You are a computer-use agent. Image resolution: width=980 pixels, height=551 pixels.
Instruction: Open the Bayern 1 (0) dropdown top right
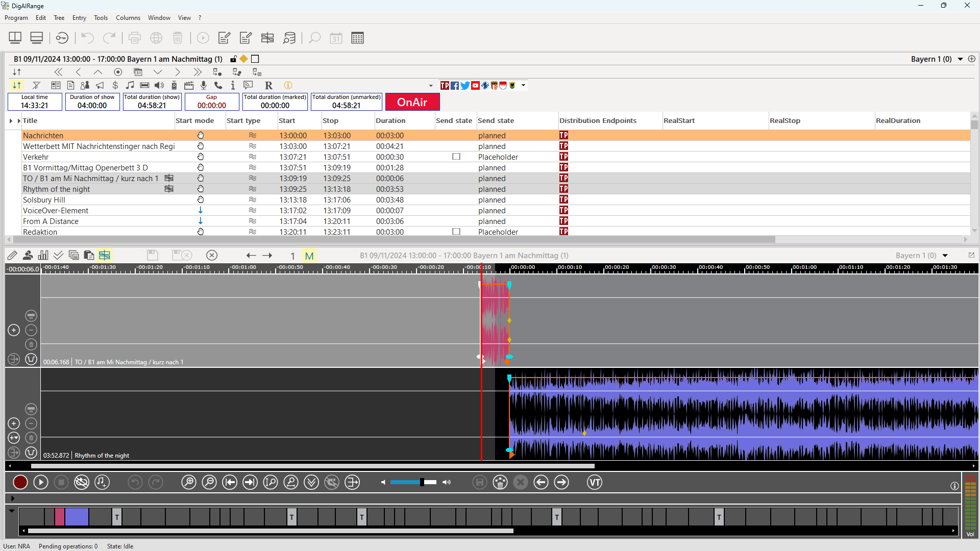coord(960,59)
